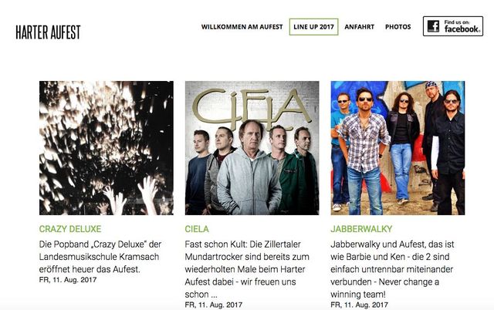Open the Find us on Facebook badge
This screenshot has height=310, width=494.
[453, 26]
